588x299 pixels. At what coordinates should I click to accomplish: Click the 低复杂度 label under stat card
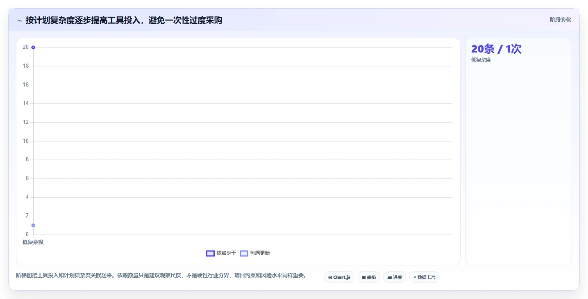[481, 60]
